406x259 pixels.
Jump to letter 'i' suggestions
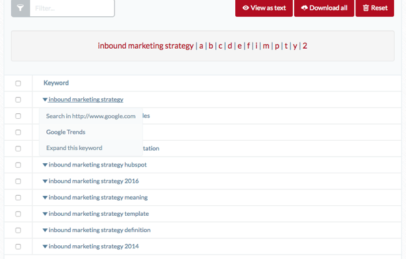[x=256, y=46]
